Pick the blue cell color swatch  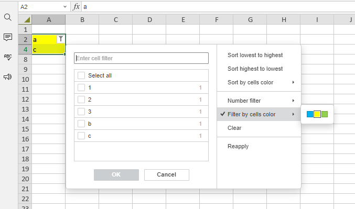tap(310, 114)
